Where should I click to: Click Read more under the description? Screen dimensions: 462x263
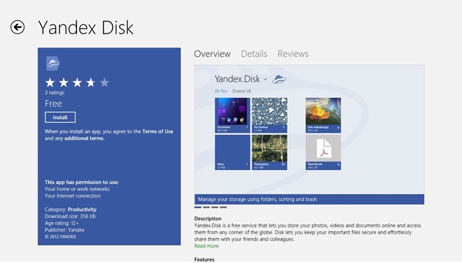[x=206, y=246]
